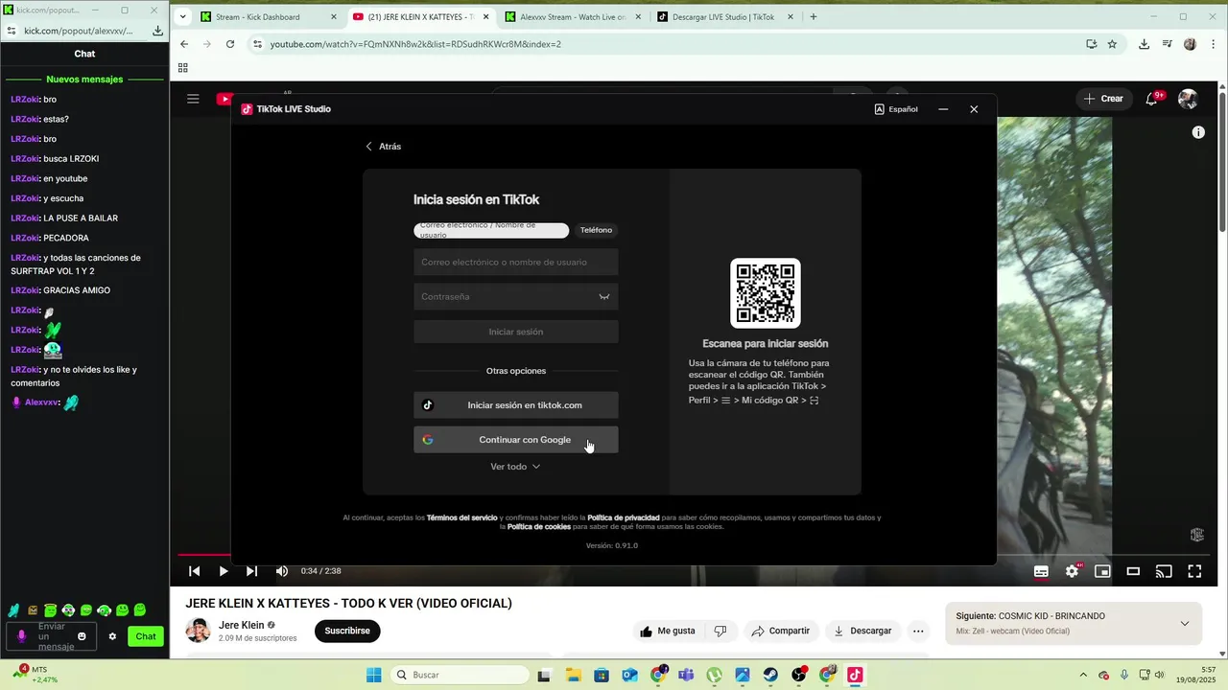Image resolution: width=1228 pixels, height=690 pixels.
Task: Click the Crear button on YouTube
Action: click(1103, 99)
